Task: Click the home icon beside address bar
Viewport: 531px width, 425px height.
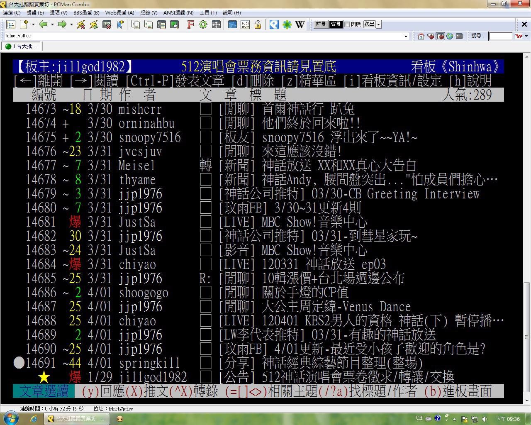Action: pos(421,36)
